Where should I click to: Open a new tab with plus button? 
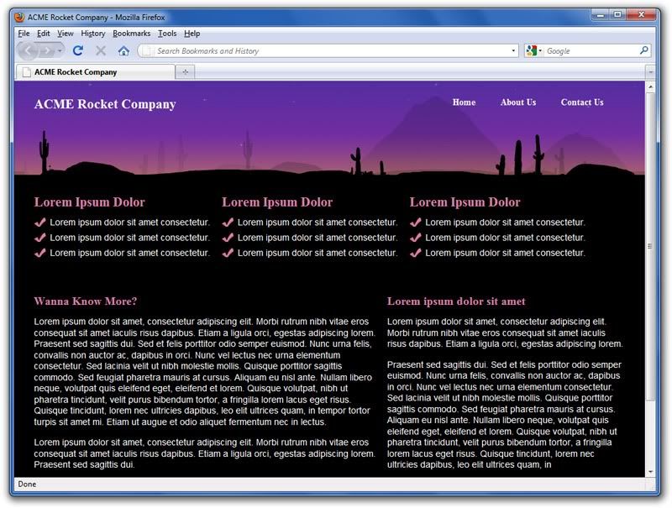click(185, 72)
